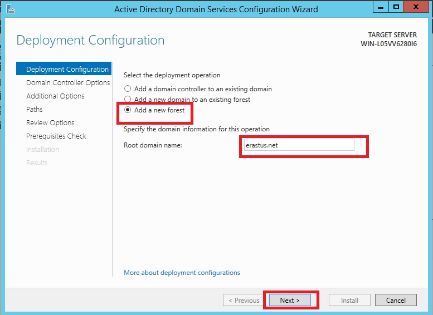Click the greyed-out Install button

point(349,300)
